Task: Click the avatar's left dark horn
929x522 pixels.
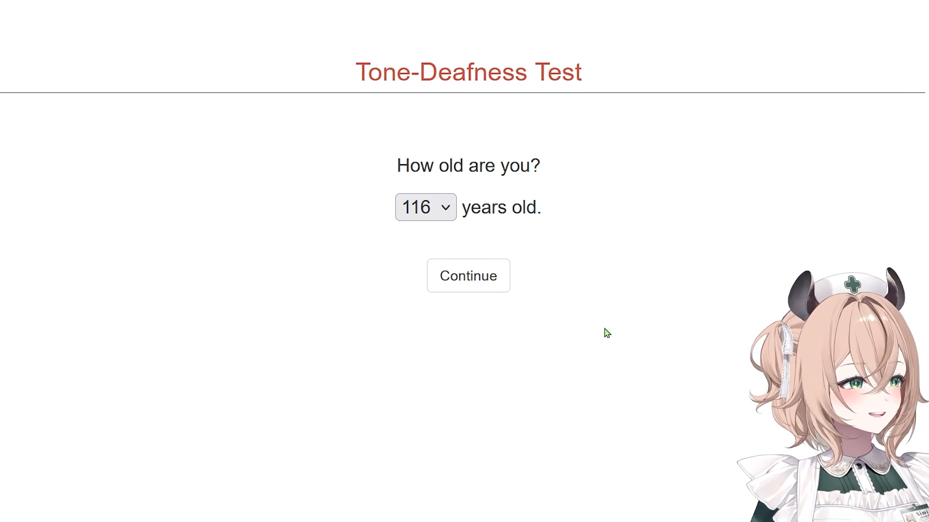Action: pyautogui.click(x=801, y=295)
